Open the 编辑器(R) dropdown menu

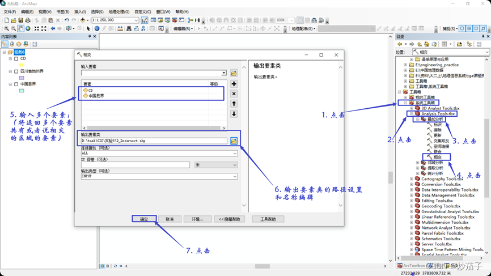(x=183, y=28)
